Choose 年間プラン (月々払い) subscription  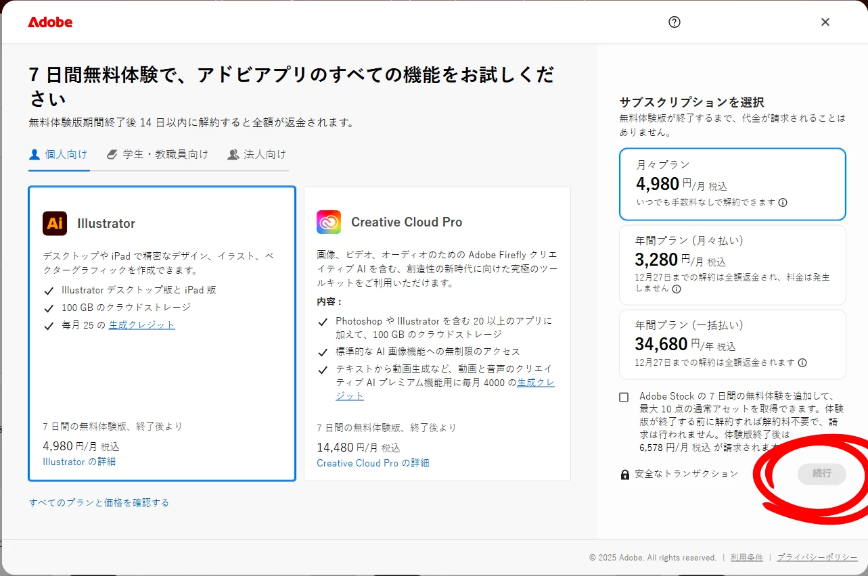pos(733,265)
